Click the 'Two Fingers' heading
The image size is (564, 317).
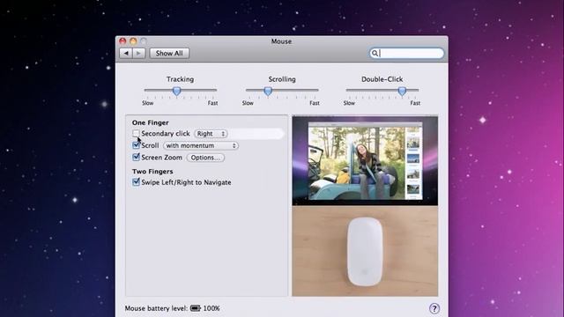(x=152, y=172)
